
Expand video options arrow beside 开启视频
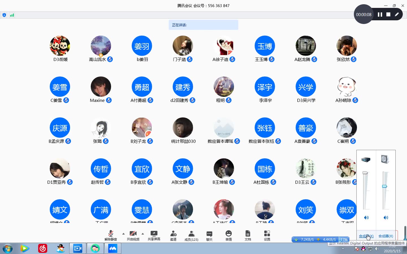point(143,234)
